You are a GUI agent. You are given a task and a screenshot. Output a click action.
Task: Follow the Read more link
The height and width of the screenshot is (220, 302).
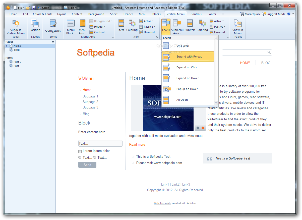click(x=137, y=144)
